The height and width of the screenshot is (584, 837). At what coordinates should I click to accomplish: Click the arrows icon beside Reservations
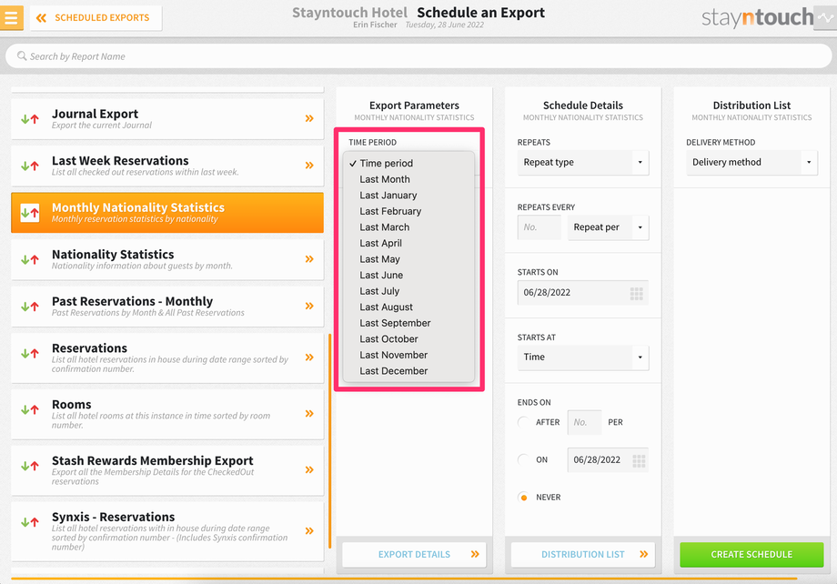coord(30,353)
